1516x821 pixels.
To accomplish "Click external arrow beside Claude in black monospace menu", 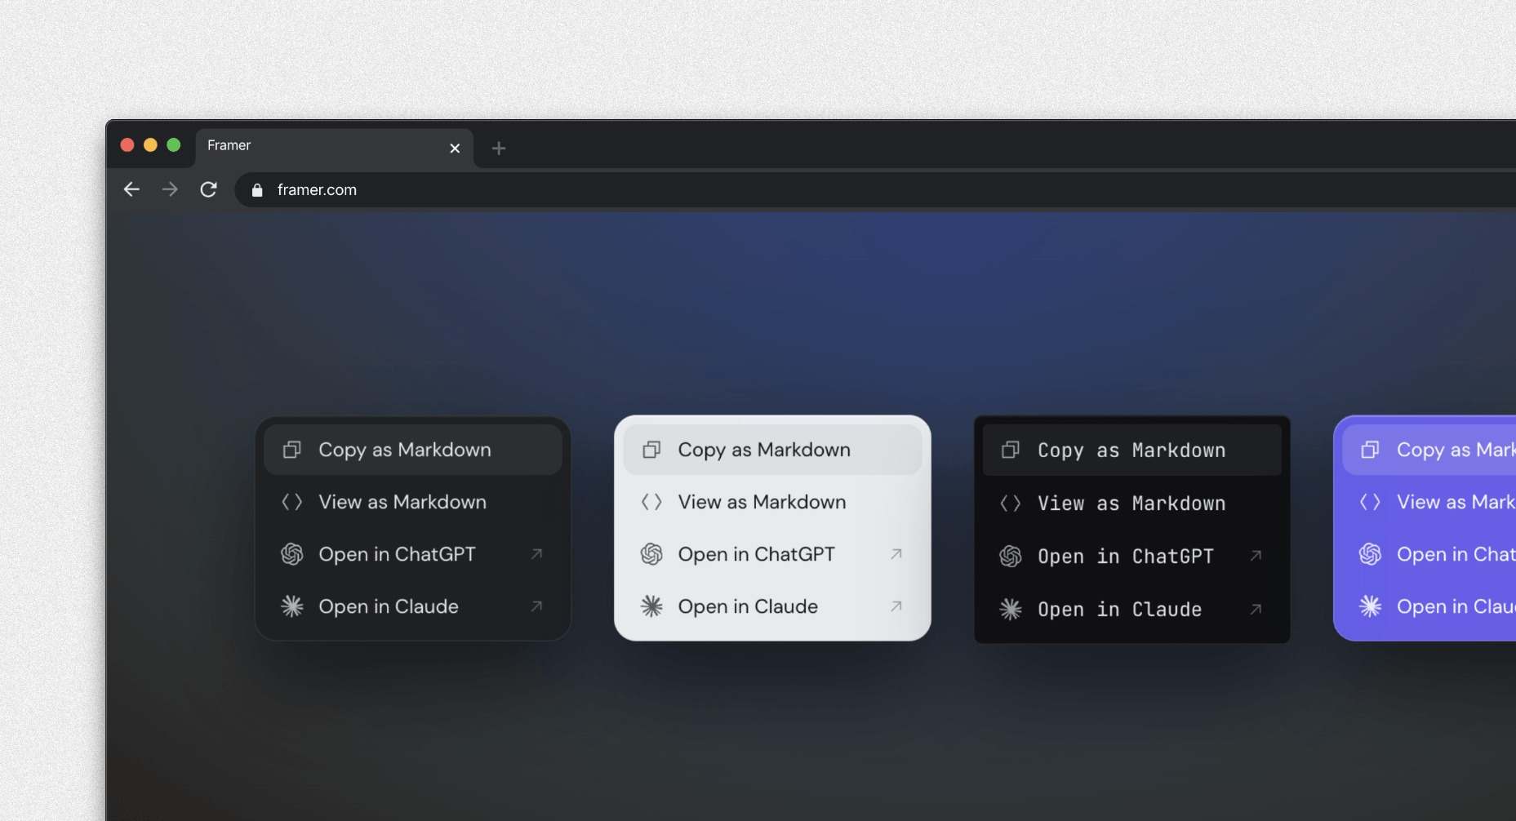I will pyautogui.click(x=1256, y=609).
